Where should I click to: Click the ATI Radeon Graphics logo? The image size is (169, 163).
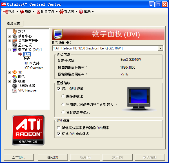click(x=28, y=130)
